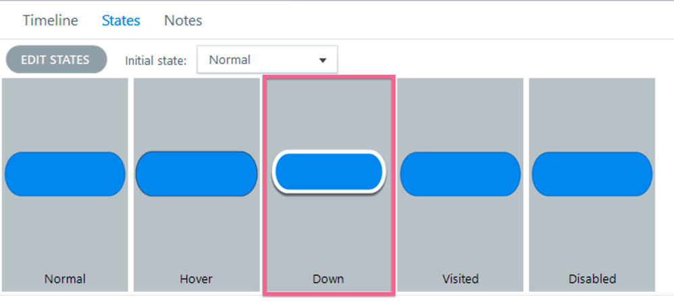Image resolution: width=674 pixels, height=301 pixels.
Task: Click the blue button shape in Disabled state
Action: pyautogui.click(x=592, y=174)
